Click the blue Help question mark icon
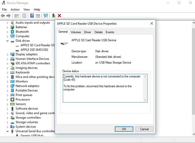195x143 pixels. pyautogui.click(x=32, y=16)
